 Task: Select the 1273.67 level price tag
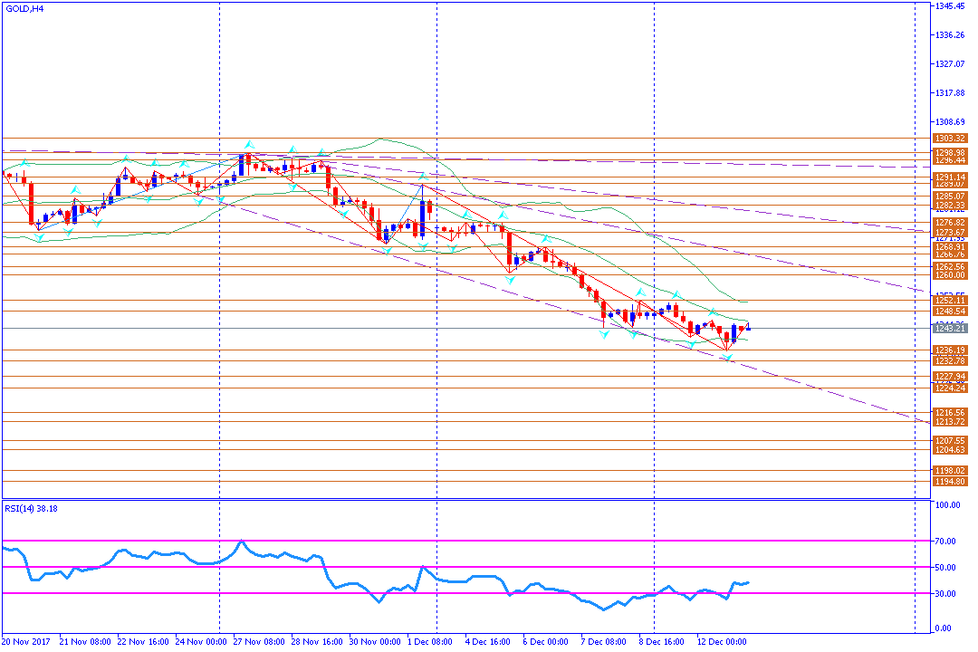point(950,232)
